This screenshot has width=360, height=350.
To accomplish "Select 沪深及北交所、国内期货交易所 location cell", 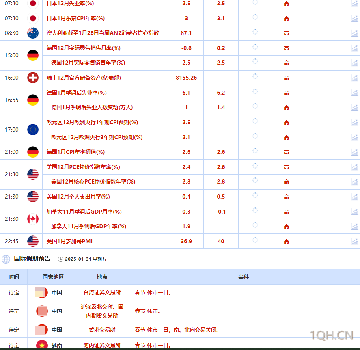I will [x=102, y=311].
